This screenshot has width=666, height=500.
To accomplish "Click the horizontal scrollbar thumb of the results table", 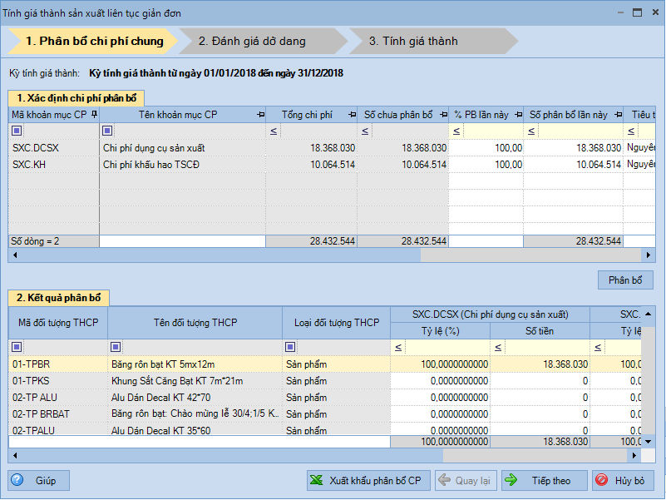I will [231, 455].
